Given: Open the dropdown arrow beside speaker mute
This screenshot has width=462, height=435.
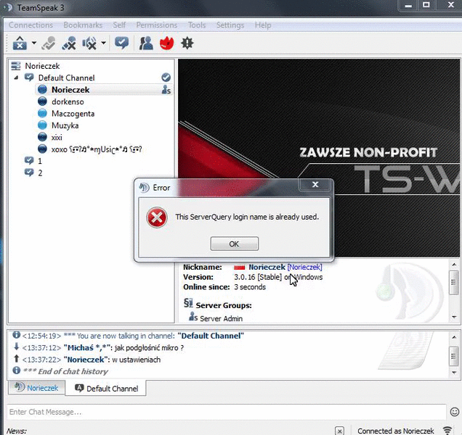Looking at the screenshot, I should 103,43.
